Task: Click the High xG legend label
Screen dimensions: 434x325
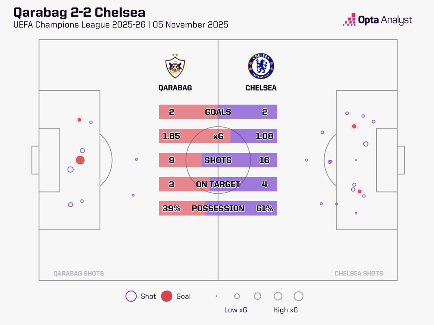Action: (x=286, y=310)
